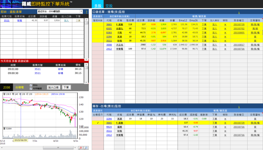The image size is (263, 150).
Task: Open the stock filter strategy dropdown
Action: (x=81, y=12)
